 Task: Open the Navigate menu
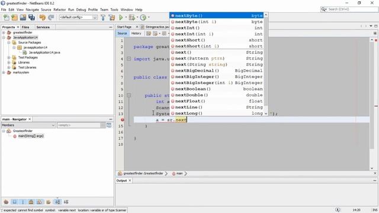32,9
